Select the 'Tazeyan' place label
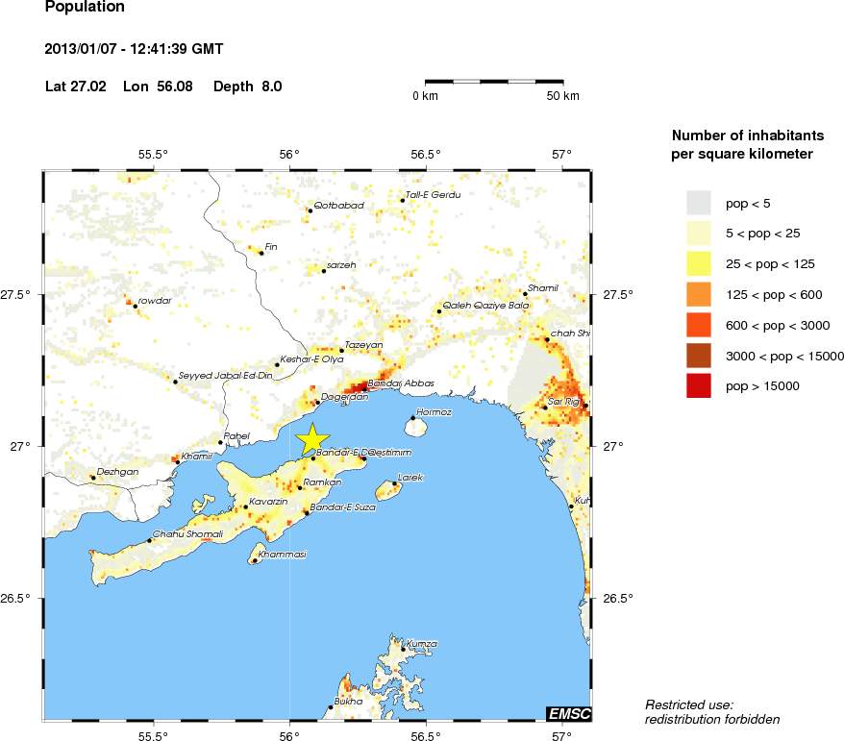 [364, 344]
